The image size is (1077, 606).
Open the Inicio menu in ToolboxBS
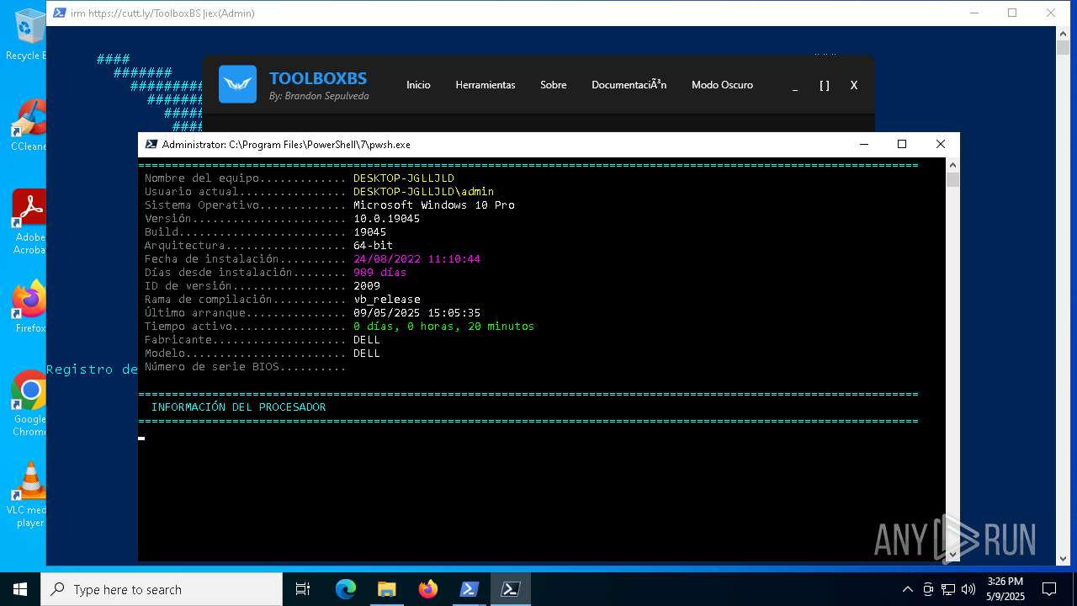click(x=418, y=85)
